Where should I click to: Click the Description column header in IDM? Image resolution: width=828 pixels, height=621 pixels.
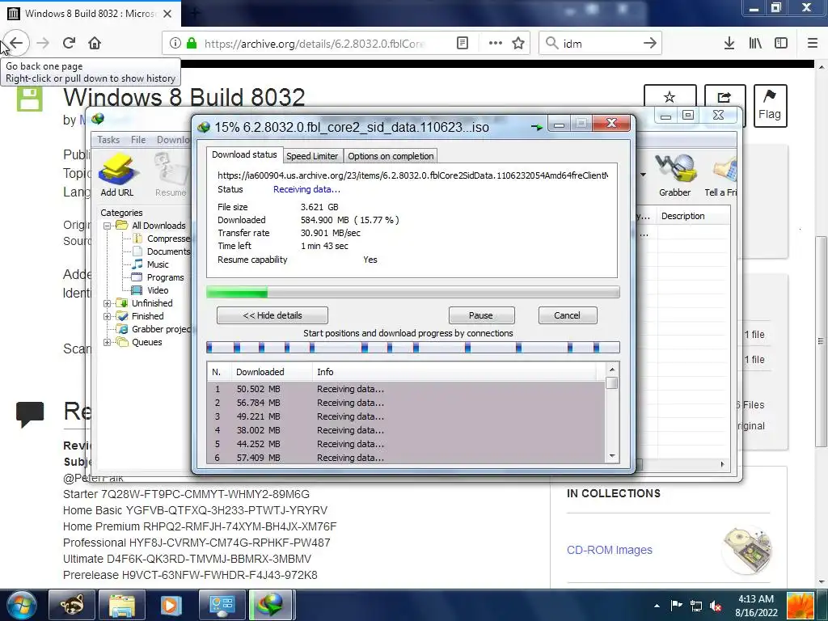(x=693, y=216)
